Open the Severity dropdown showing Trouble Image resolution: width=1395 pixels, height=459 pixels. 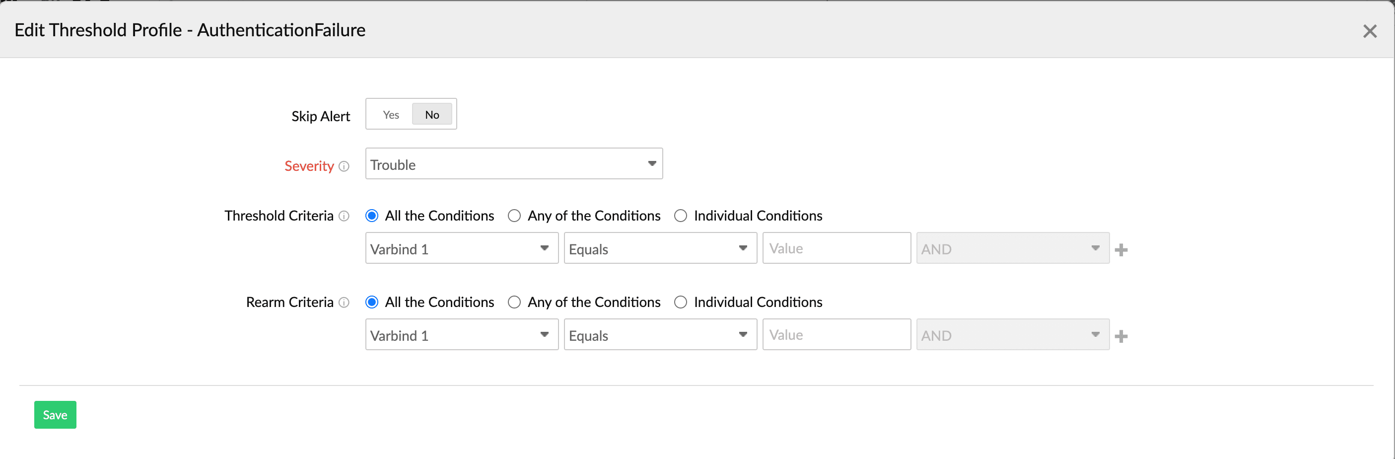pos(513,164)
